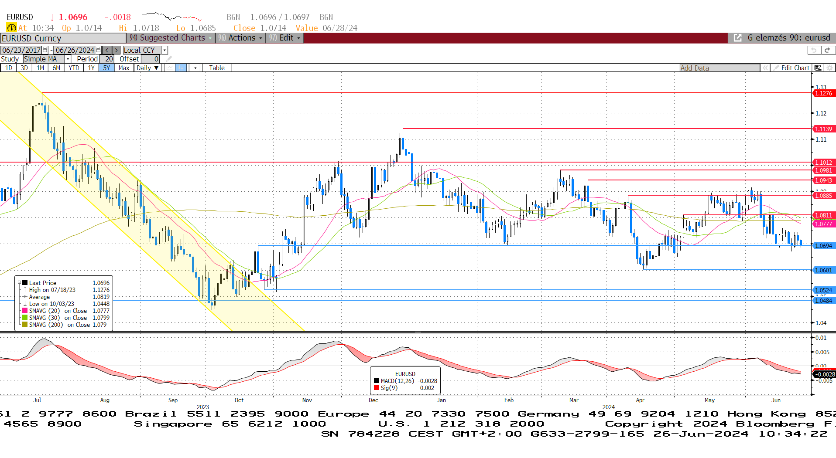The width and height of the screenshot is (836, 458).
Task: Click the EURUSD market status clock icon
Action: [x=11, y=28]
